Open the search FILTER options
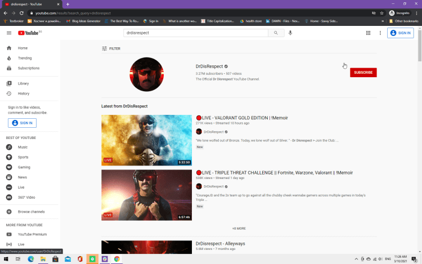422x264 pixels. click(x=111, y=48)
